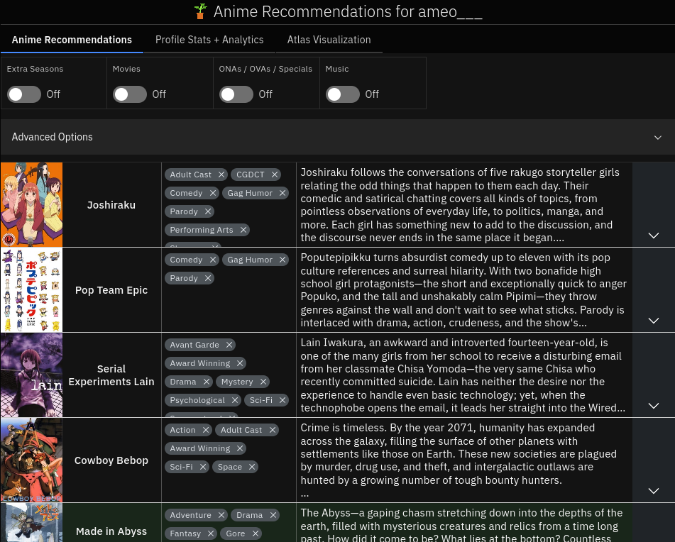This screenshot has width=675, height=542.
Task: Open the Pop Team Epic title
Action: pos(111,290)
